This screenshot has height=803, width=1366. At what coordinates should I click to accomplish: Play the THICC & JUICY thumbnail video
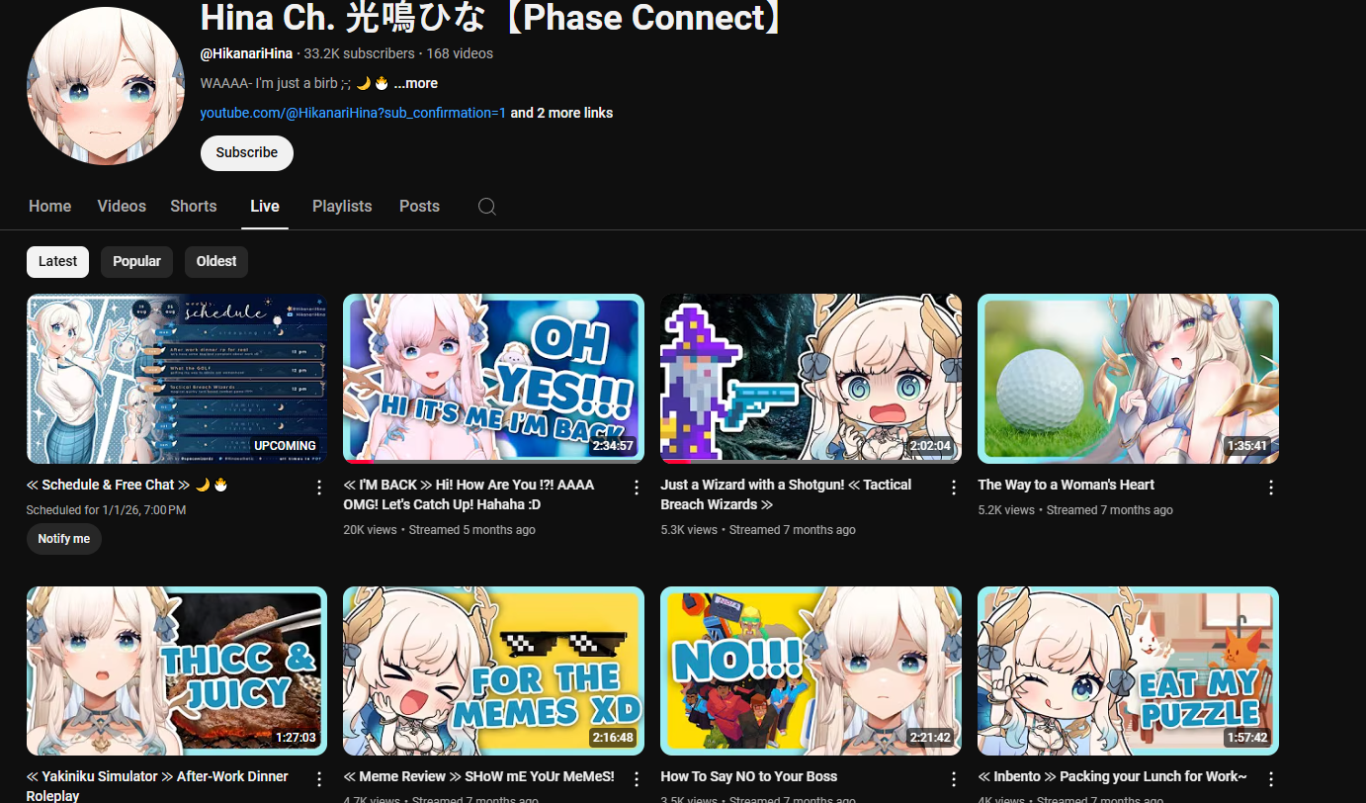[x=177, y=671]
